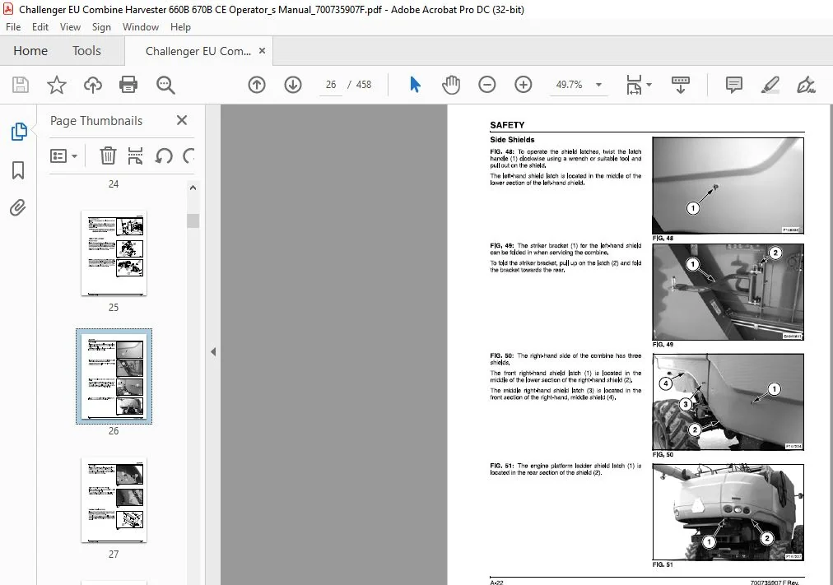Viewport: 833px width, 585px height.
Task: Open the Edit menu
Action: pos(40,27)
